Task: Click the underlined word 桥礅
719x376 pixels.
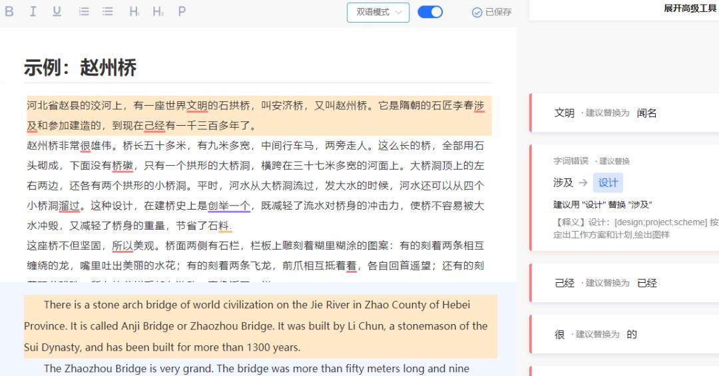Action: (x=123, y=166)
